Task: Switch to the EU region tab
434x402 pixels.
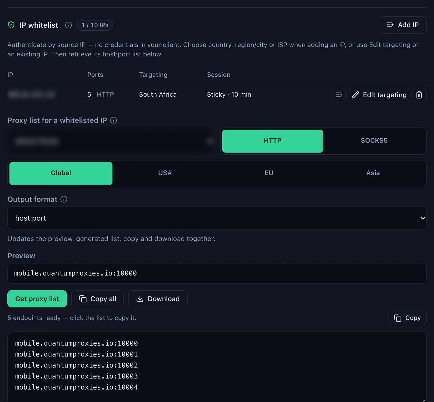Action: pyautogui.click(x=269, y=173)
